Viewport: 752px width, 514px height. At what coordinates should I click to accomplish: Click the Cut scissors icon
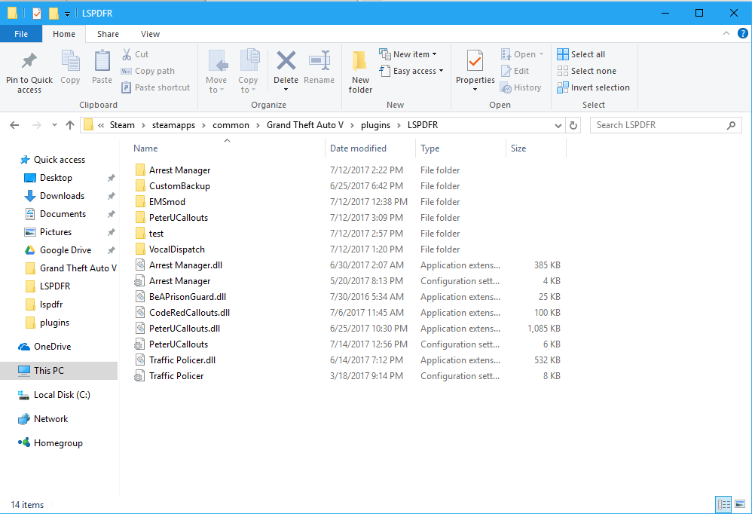127,54
